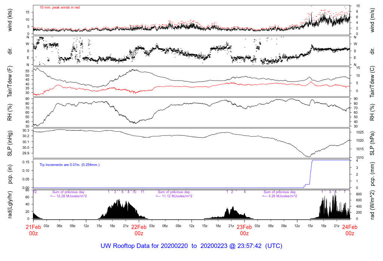This screenshot has width=383, height=261.
Task: Click the 'Tair/Tdew (F)' axis label
Action: click(x=10, y=81)
